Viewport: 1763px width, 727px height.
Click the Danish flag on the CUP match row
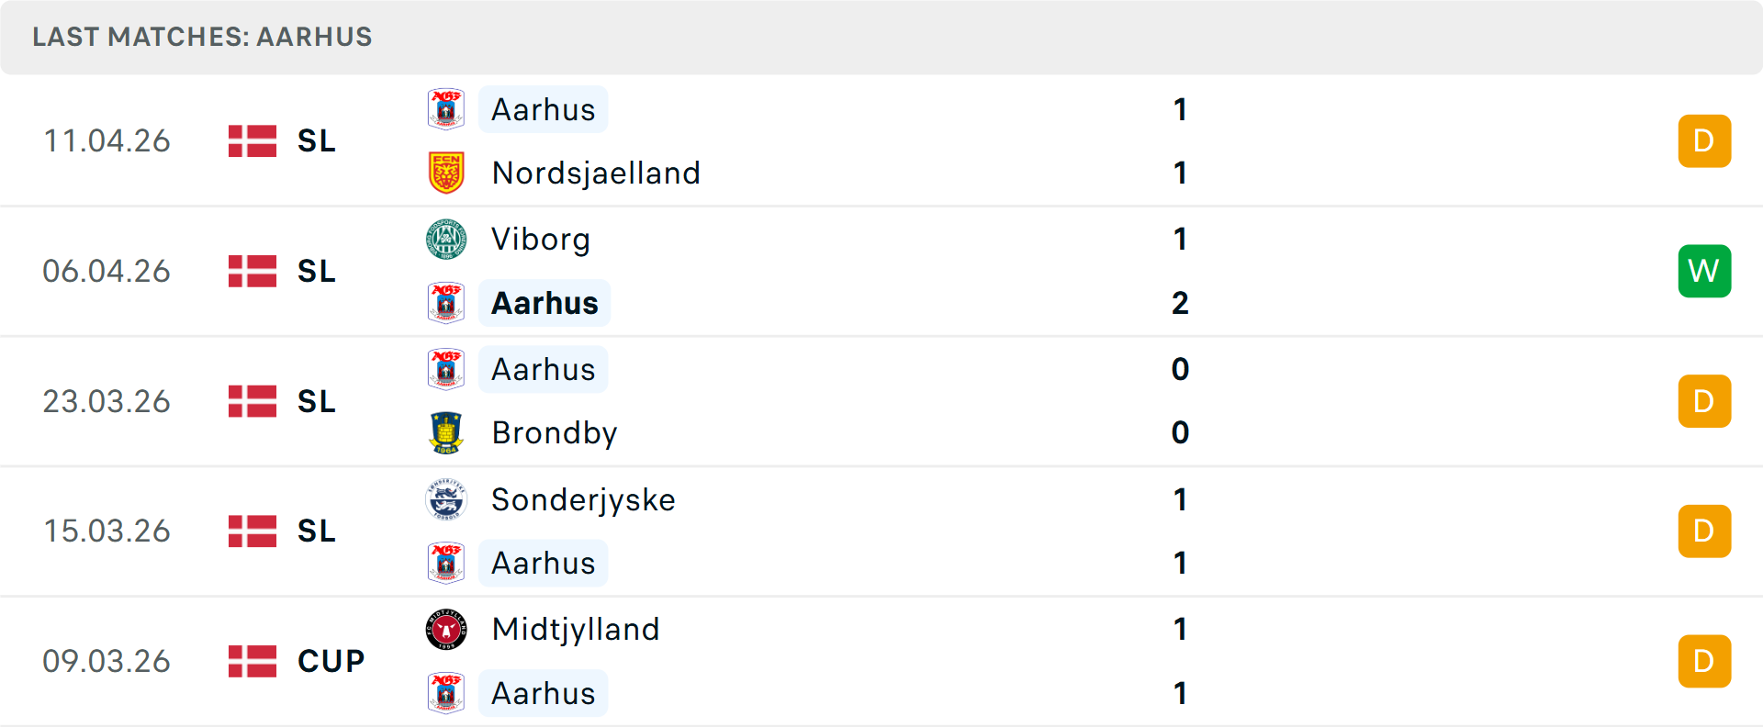[x=253, y=660]
